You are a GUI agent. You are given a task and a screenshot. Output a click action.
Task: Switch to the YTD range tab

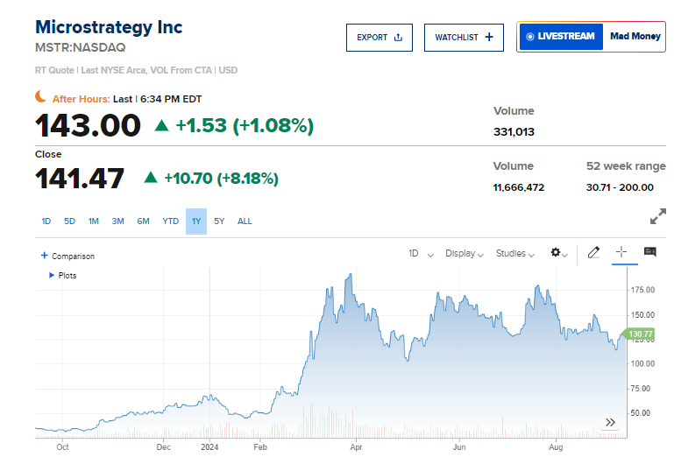(x=171, y=221)
